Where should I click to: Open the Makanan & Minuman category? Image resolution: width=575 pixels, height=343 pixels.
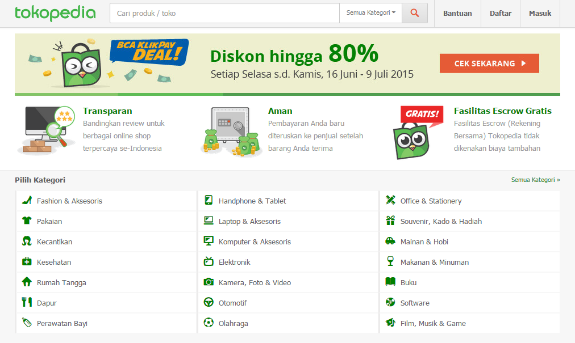pos(470,262)
